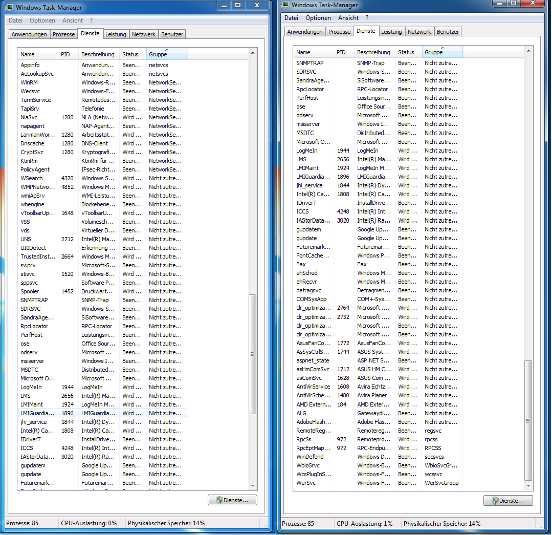Image resolution: width=552 pixels, height=535 pixels.
Task: Switch to Netzwerk tab in left window
Action: point(144,34)
